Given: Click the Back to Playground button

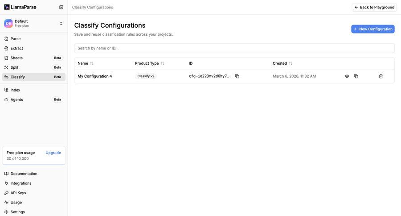Looking at the screenshot, I should point(374,7).
